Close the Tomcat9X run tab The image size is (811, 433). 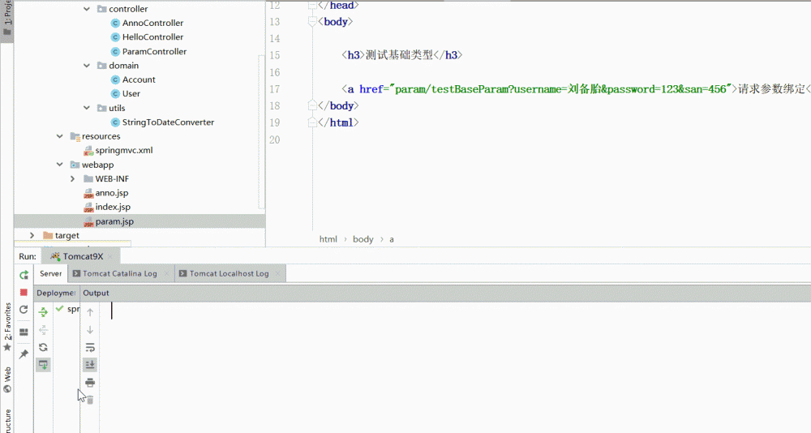tap(110, 256)
